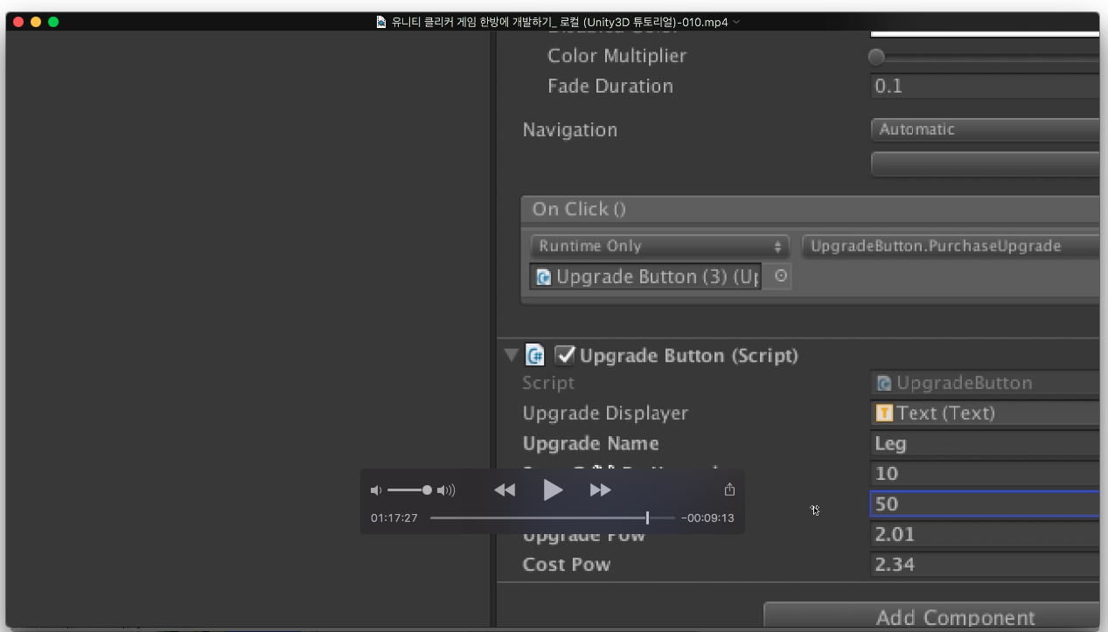Viewport: 1108px width, 632px height.
Task: Edit Upgrade Name field Leg
Action: click(x=985, y=443)
